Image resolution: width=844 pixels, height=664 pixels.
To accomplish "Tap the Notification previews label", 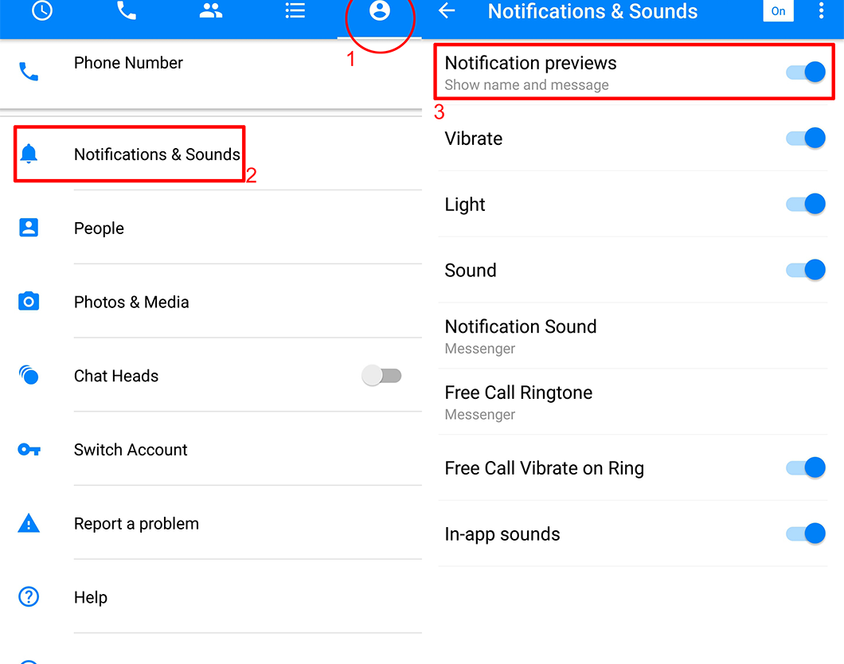I will coord(530,63).
